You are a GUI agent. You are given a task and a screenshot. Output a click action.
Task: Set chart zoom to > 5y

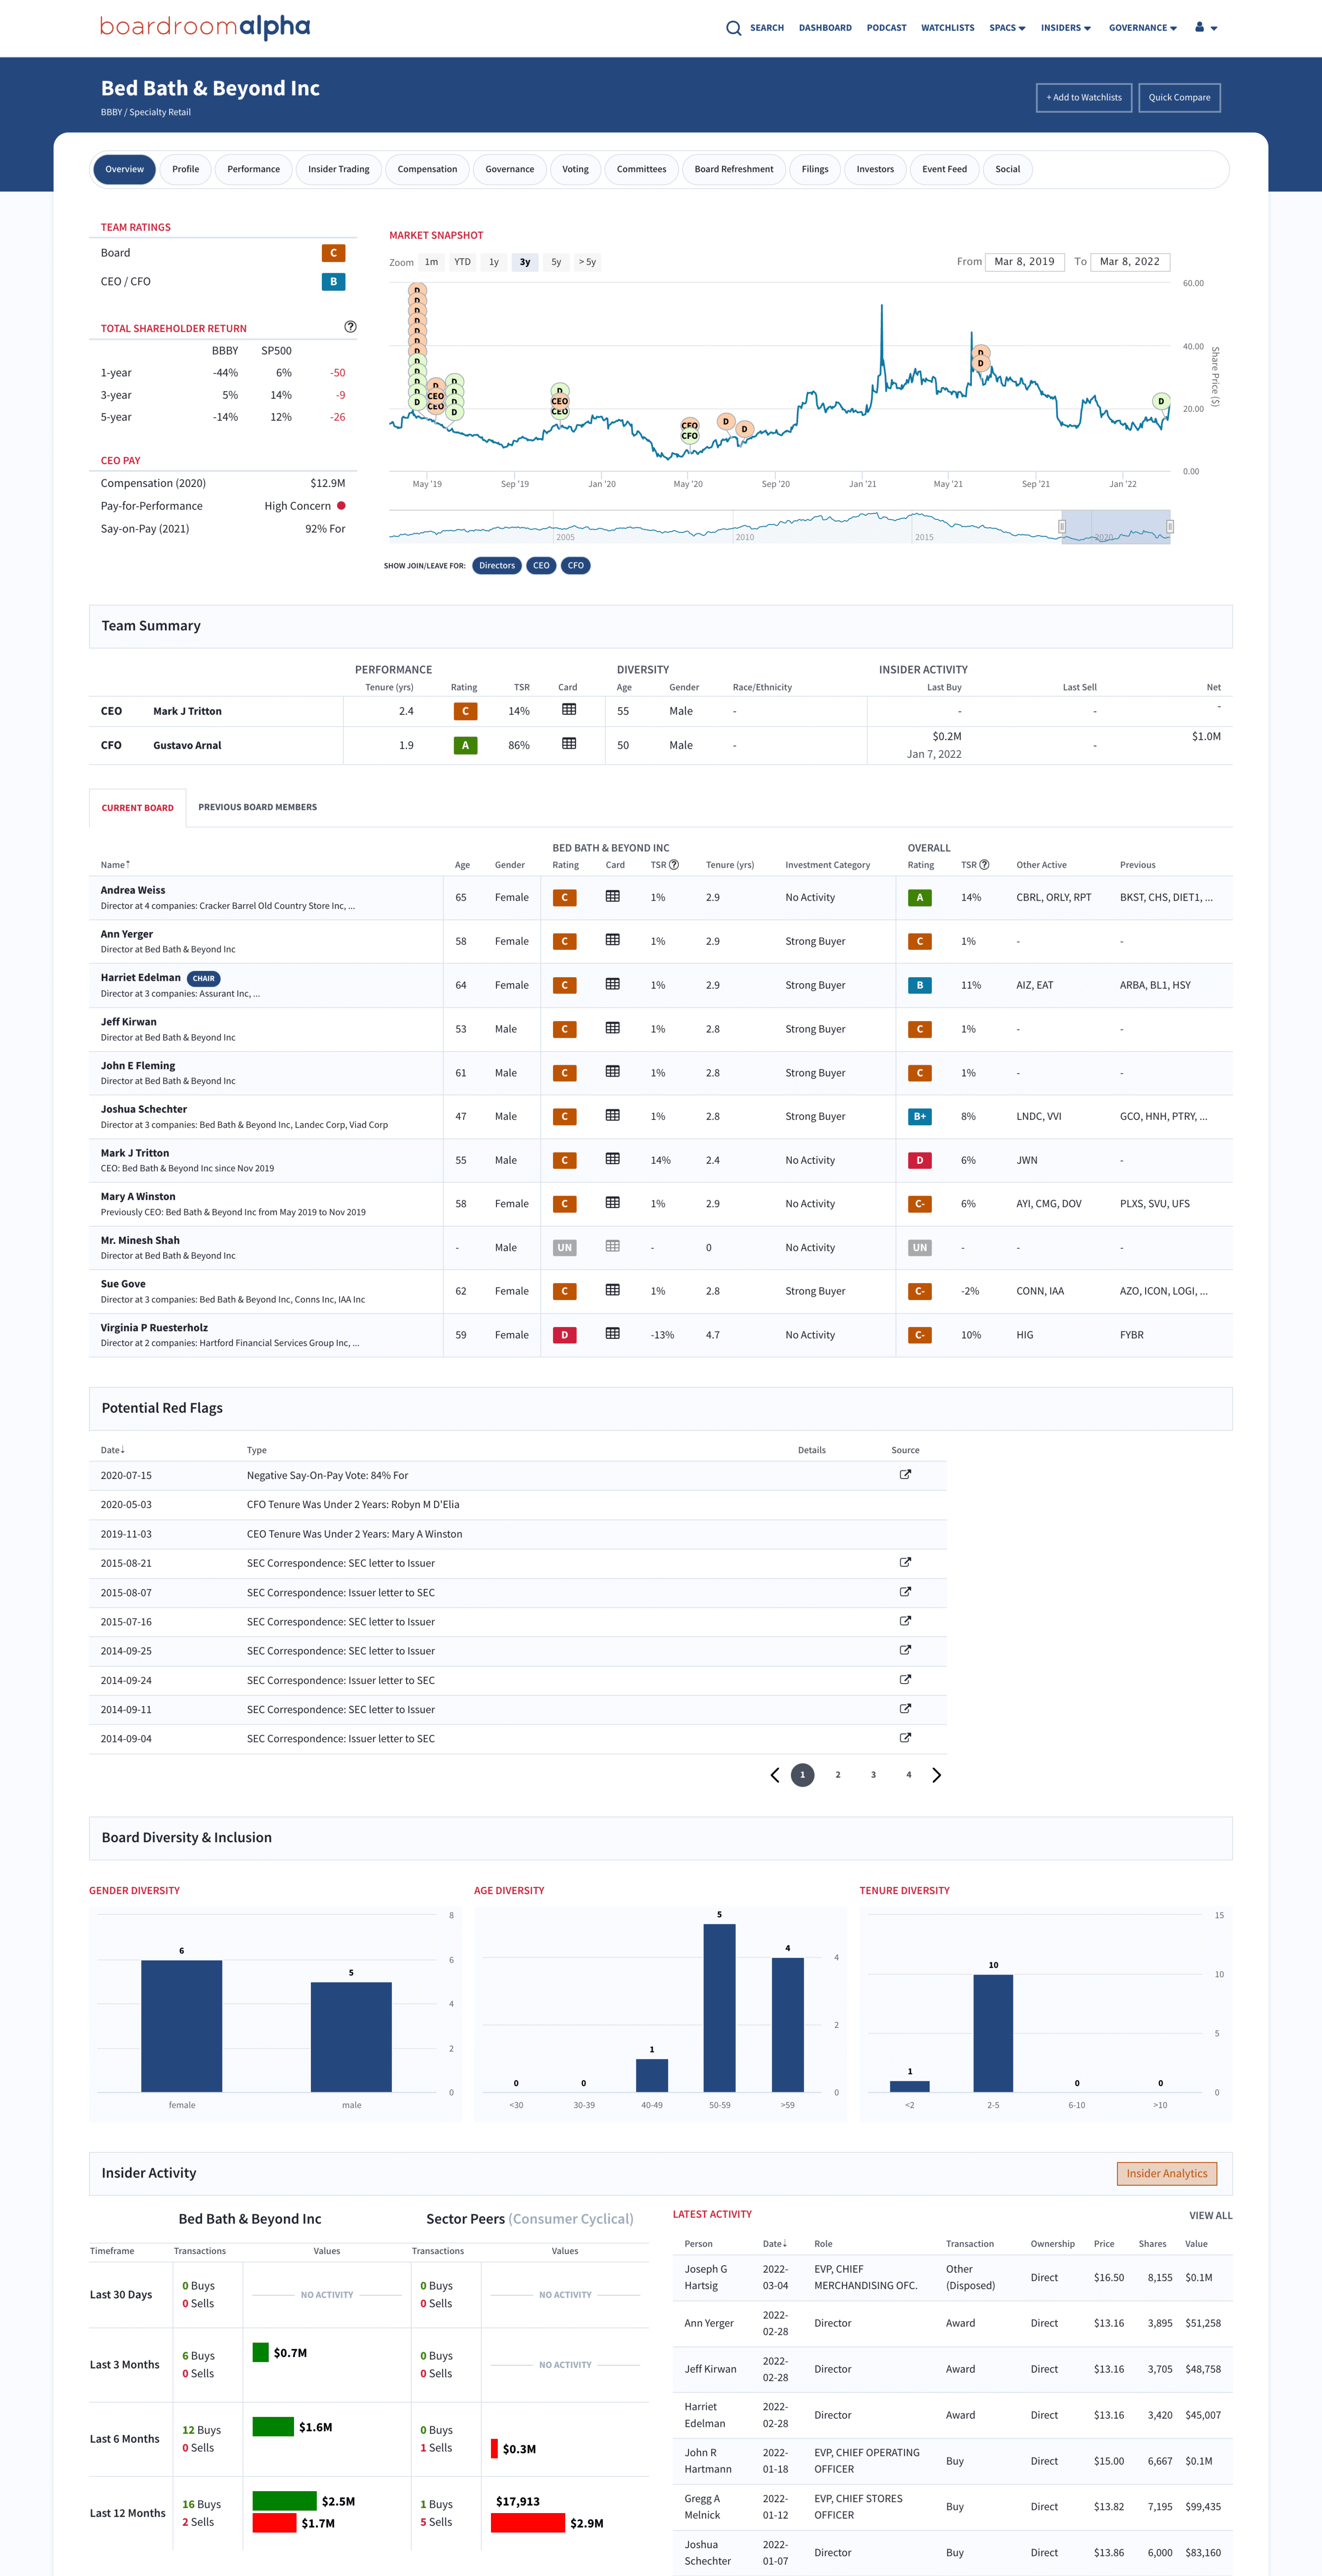click(587, 262)
